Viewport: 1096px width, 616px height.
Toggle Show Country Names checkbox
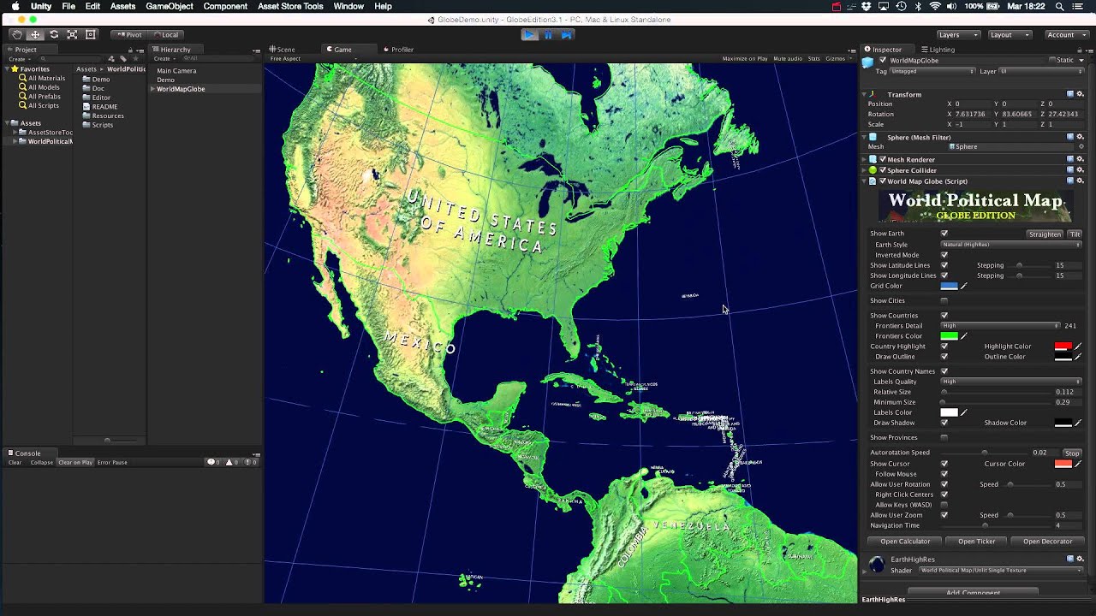click(x=944, y=371)
